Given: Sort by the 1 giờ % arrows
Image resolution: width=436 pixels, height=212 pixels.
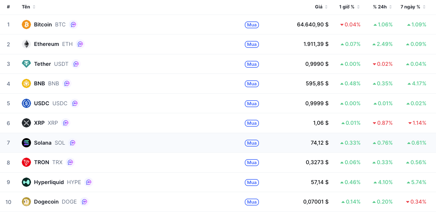Looking at the screenshot, I should point(358,7).
